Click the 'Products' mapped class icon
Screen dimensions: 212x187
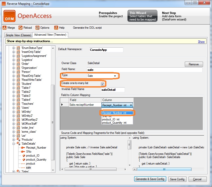coord(18,139)
